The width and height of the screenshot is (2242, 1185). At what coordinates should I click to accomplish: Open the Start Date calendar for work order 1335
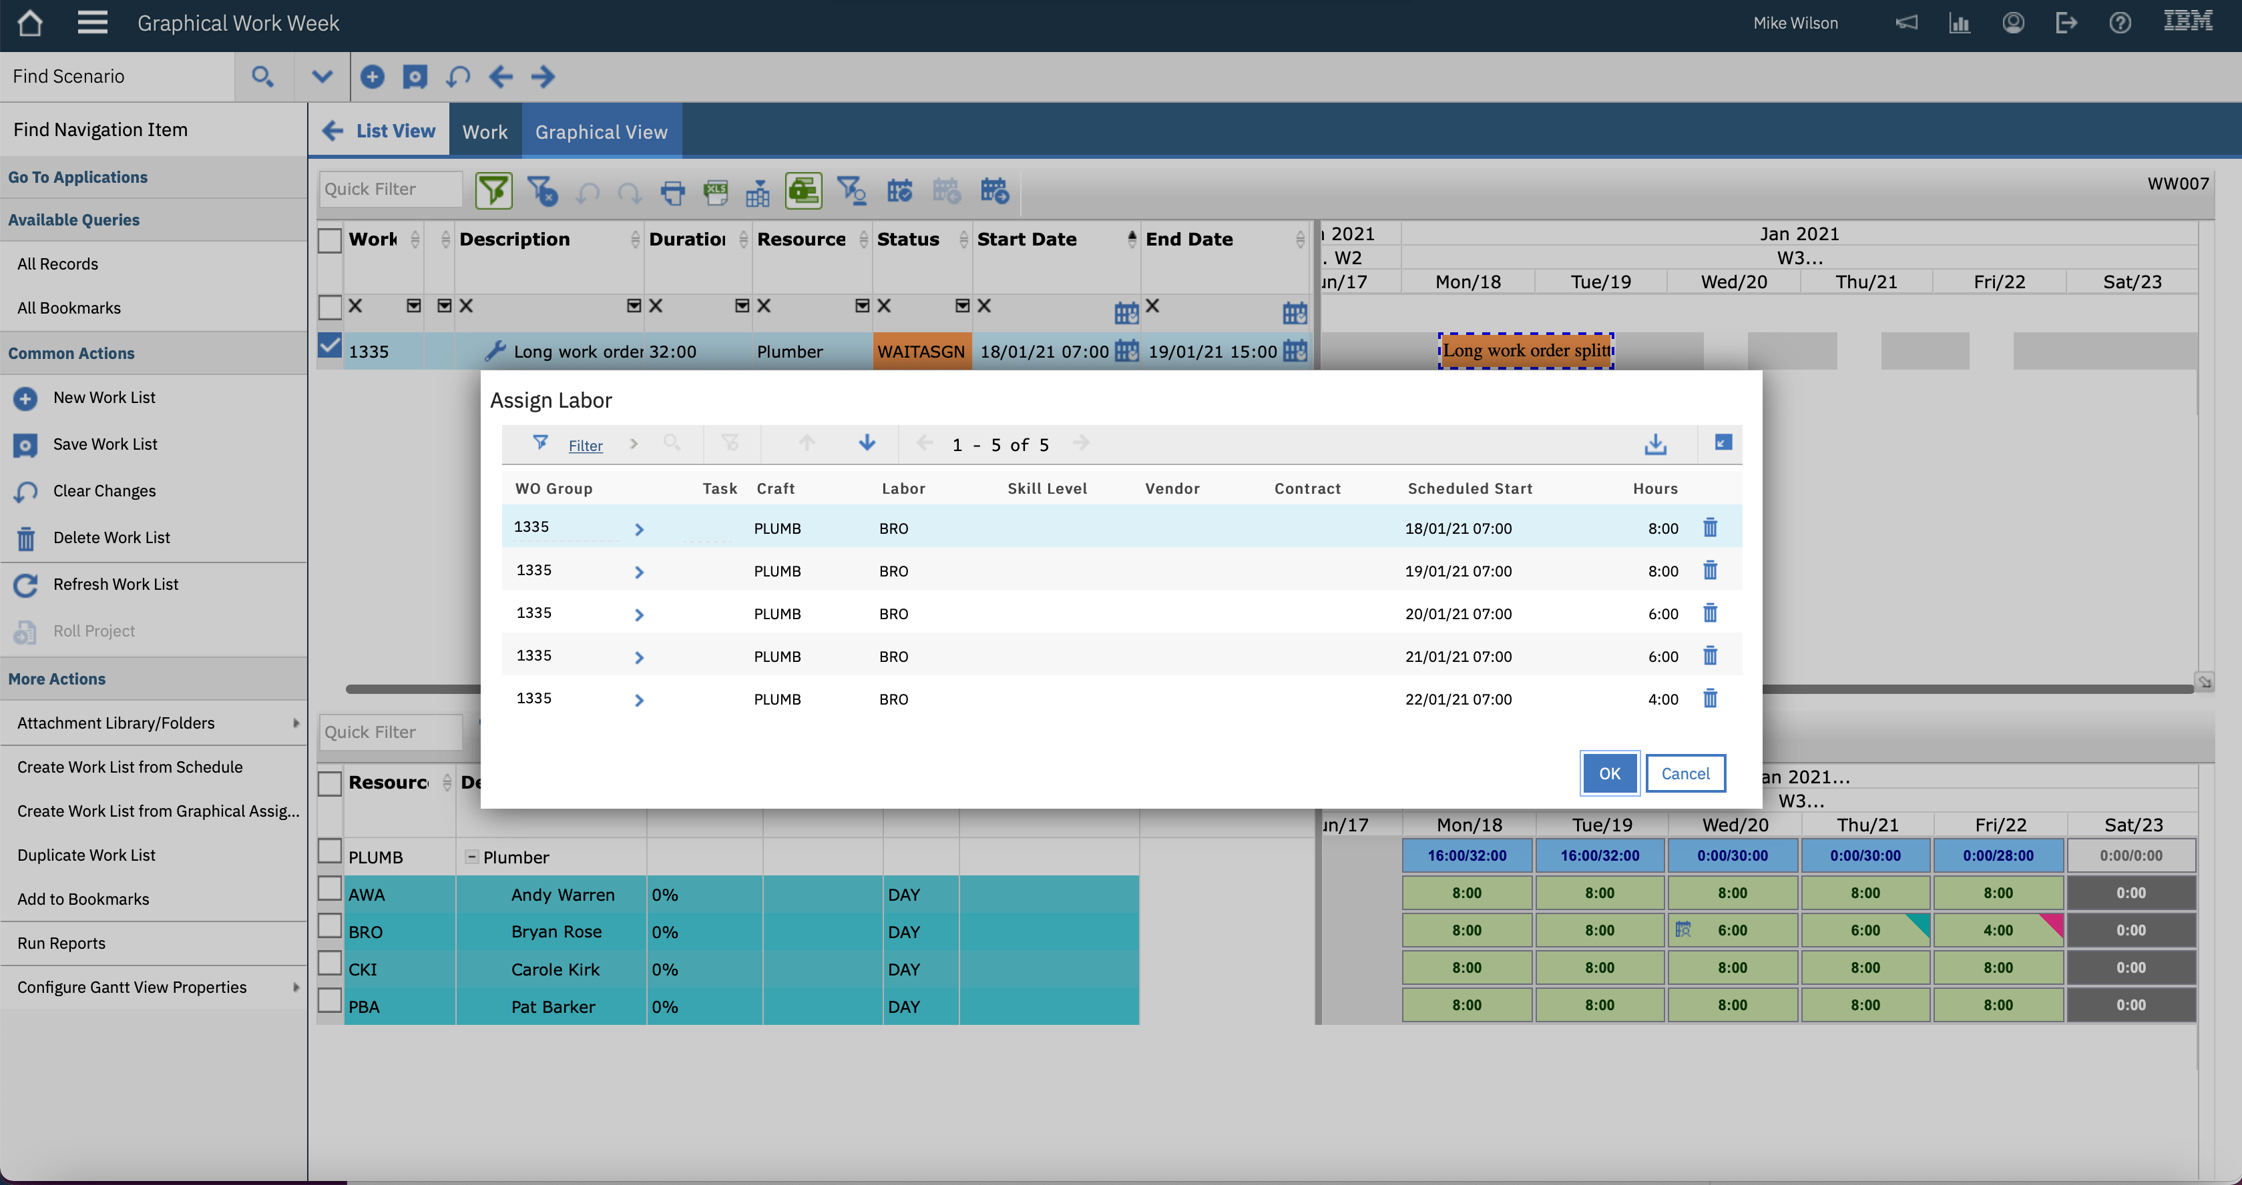(x=1126, y=352)
